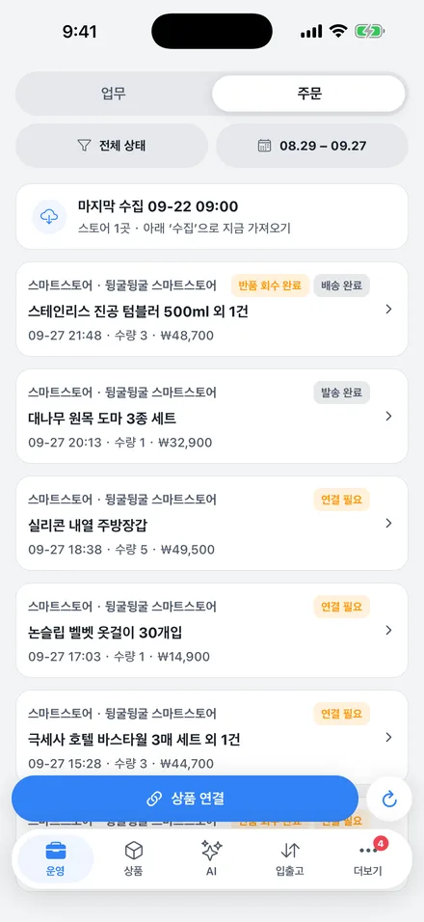Open the 08.29 – 09.27 date range picker

pyautogui.click(x=312, y=146)
